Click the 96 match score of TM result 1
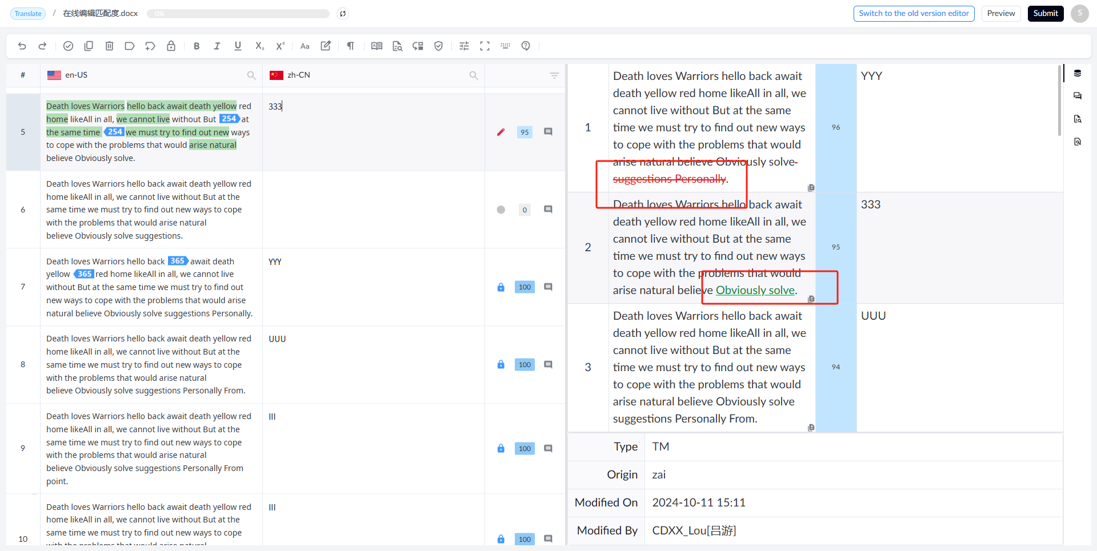 pyautogui.click(x=836, y=127)
